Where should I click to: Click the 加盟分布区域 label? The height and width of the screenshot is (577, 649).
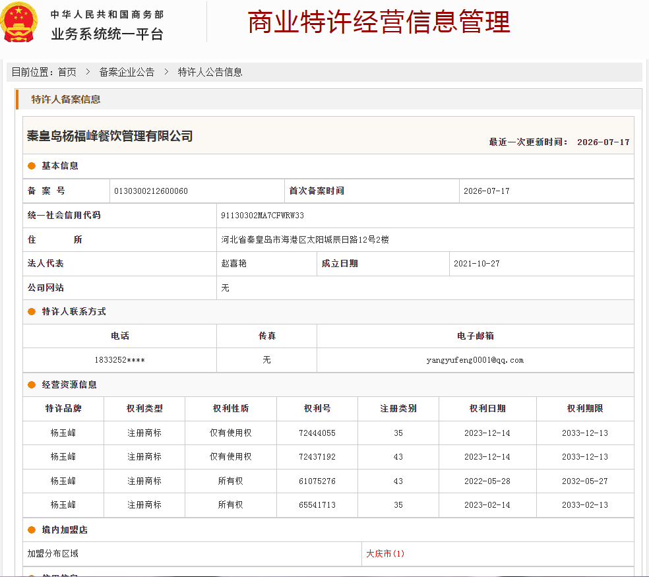(53, 553)
